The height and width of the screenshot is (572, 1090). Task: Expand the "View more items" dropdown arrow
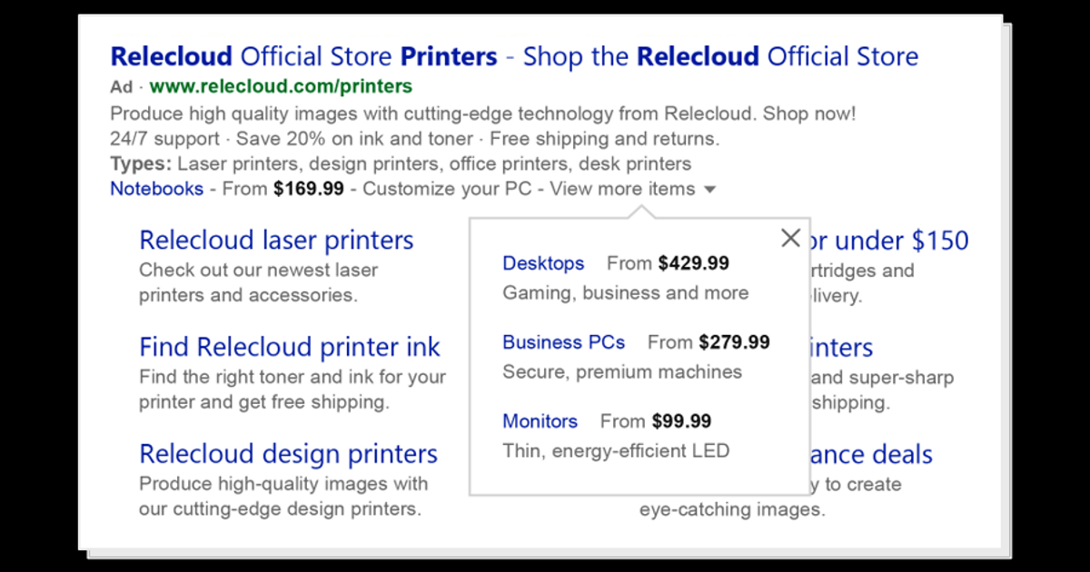coord(709,189)
